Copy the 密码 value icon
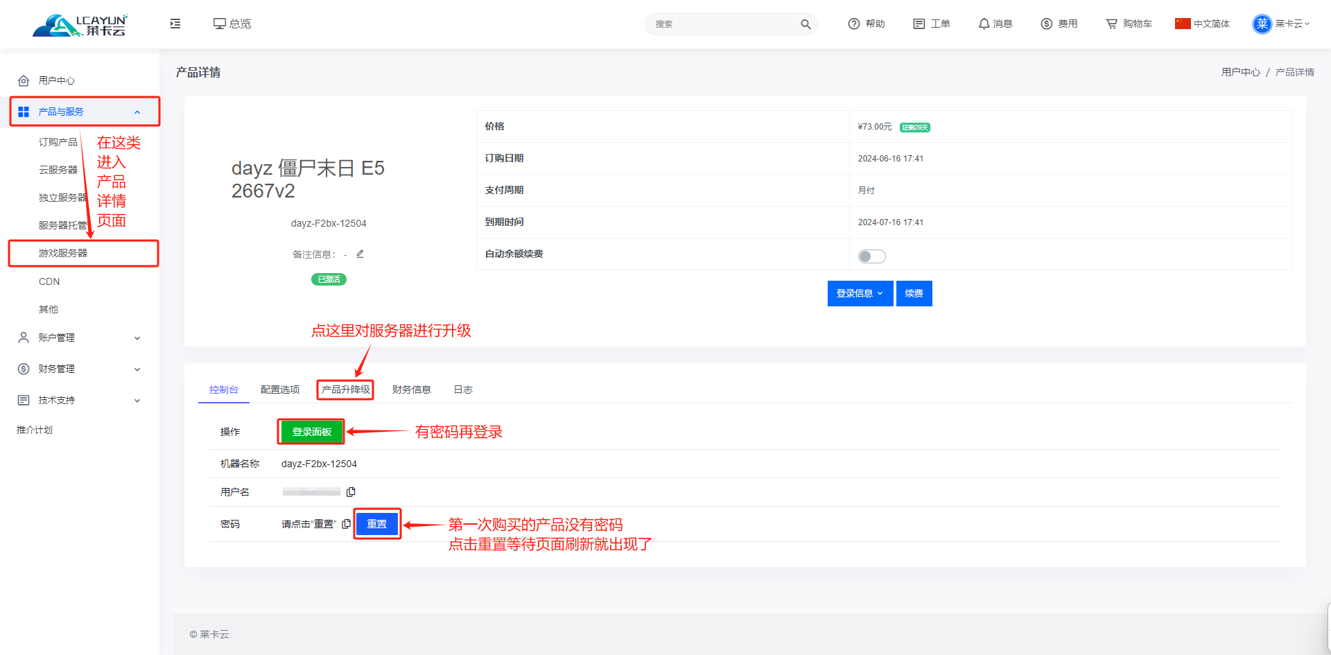 [x=346, y=524]
